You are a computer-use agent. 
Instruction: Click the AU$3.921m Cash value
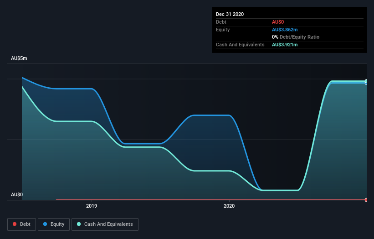click(285, 45)
